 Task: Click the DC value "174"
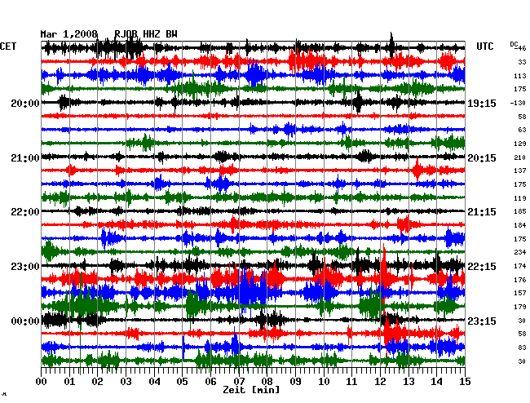click(520, 267)
